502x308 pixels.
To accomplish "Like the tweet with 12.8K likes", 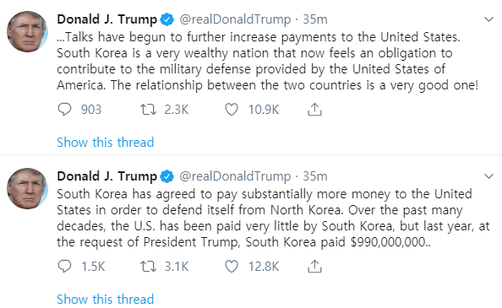I will 232,267.
